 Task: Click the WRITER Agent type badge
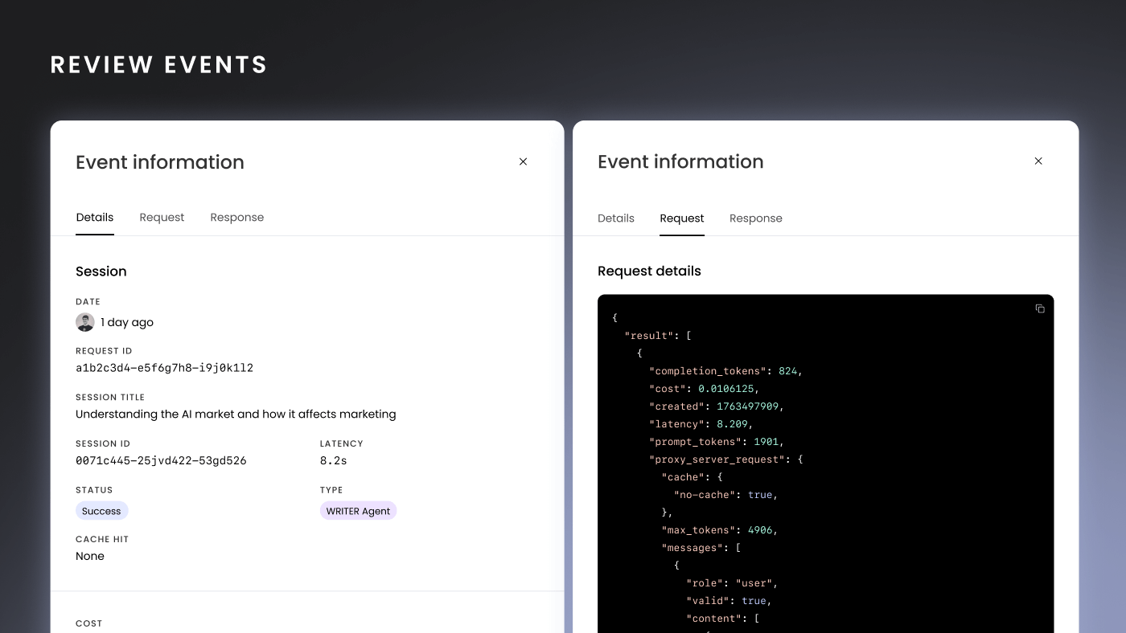(358, 511)
